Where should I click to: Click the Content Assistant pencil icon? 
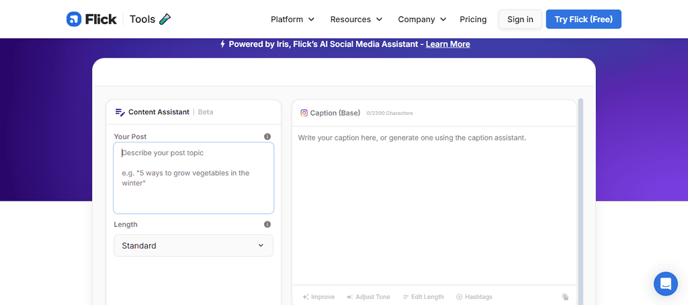(x=120, y=112)
